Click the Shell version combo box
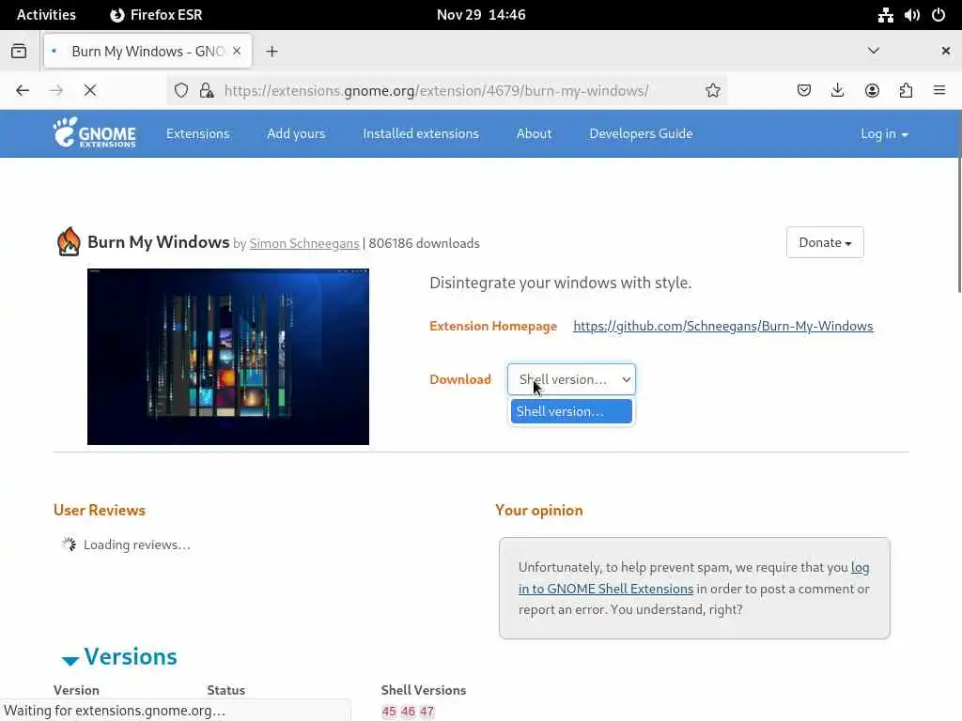Image resolution: width=962 pixels, height=721 pixels. 571,379
